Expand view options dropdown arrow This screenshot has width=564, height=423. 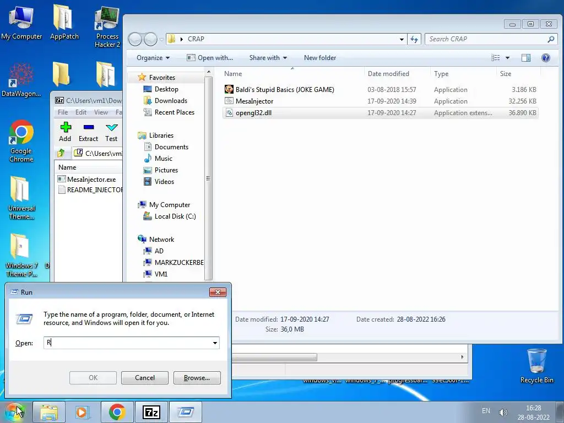(x=507, y=57)
